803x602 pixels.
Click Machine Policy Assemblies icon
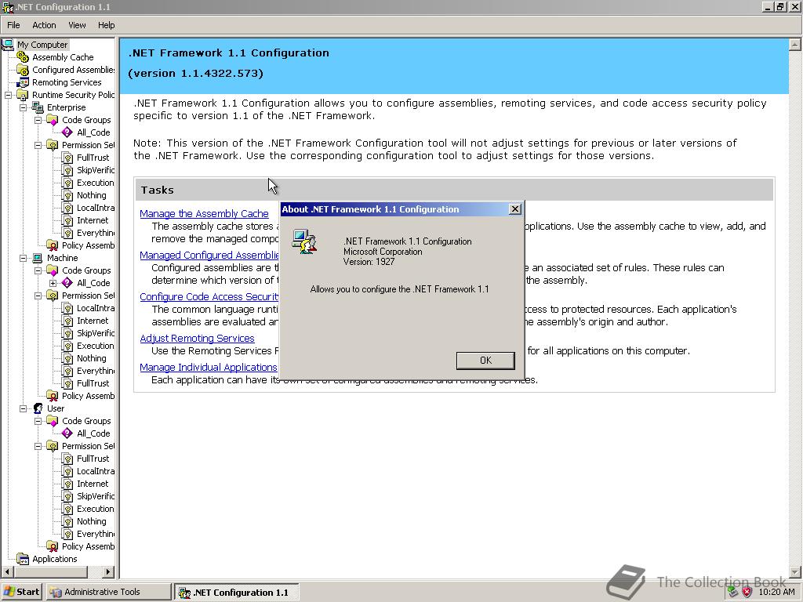[53, 396]
